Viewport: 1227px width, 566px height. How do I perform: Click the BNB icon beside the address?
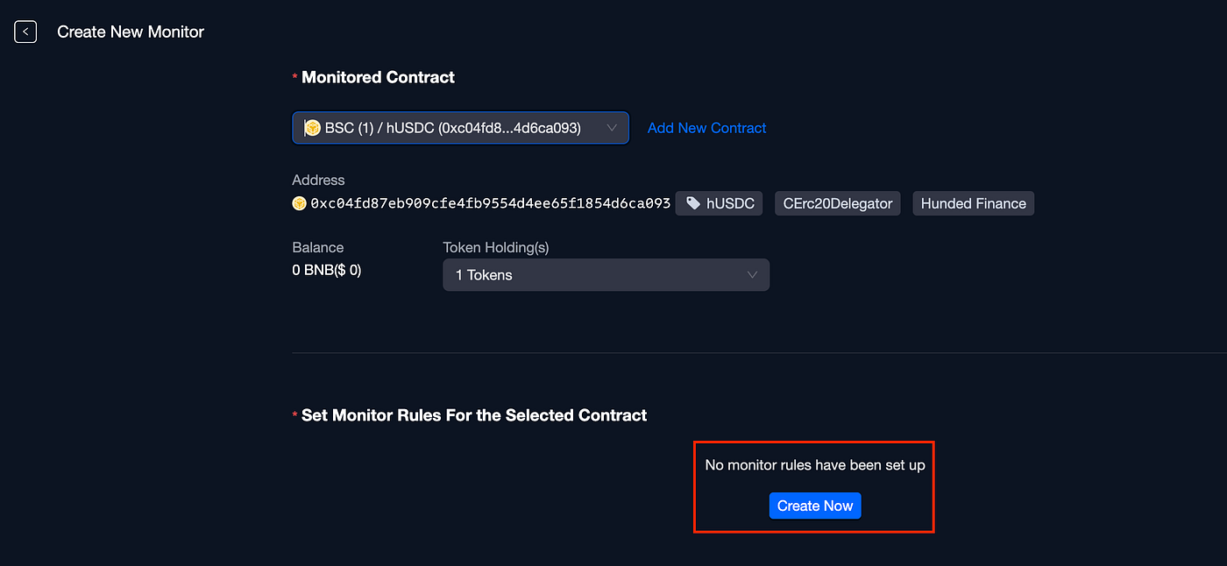[x=300, y=203]
